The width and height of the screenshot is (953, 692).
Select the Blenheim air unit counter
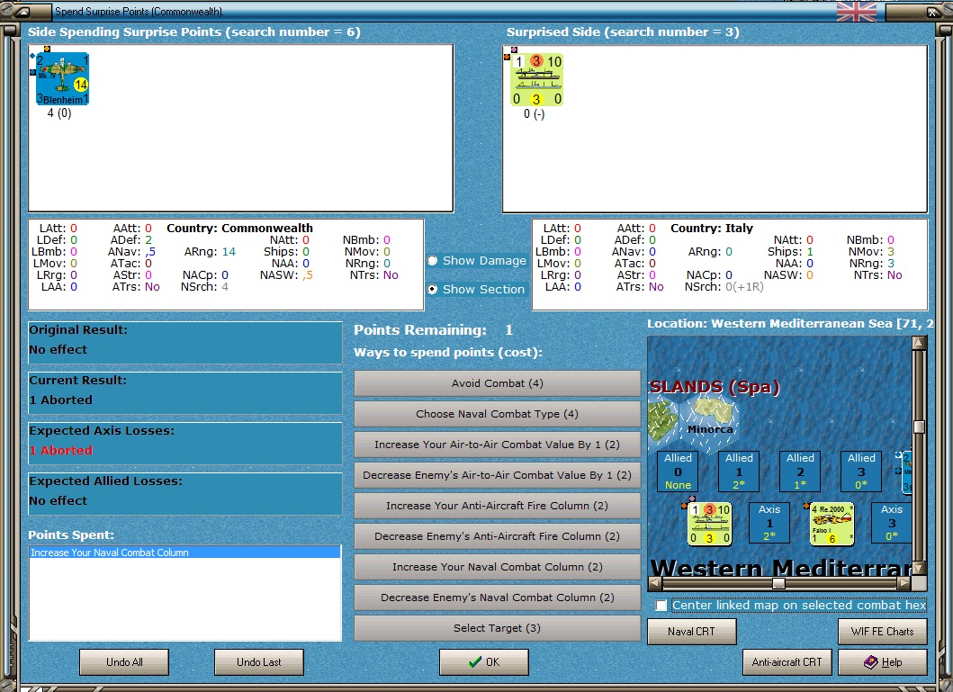(x=62, y=79)
